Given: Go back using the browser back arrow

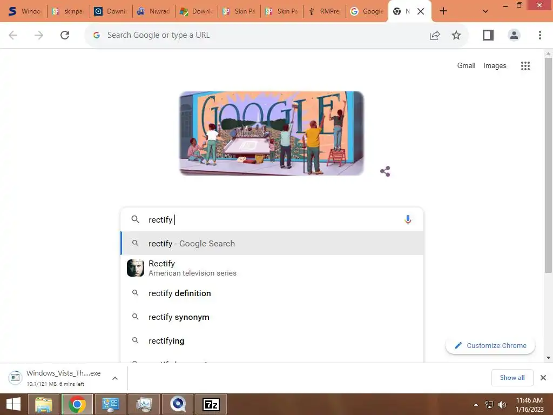Looking at the screenshot, I should (x=13, y=35).
